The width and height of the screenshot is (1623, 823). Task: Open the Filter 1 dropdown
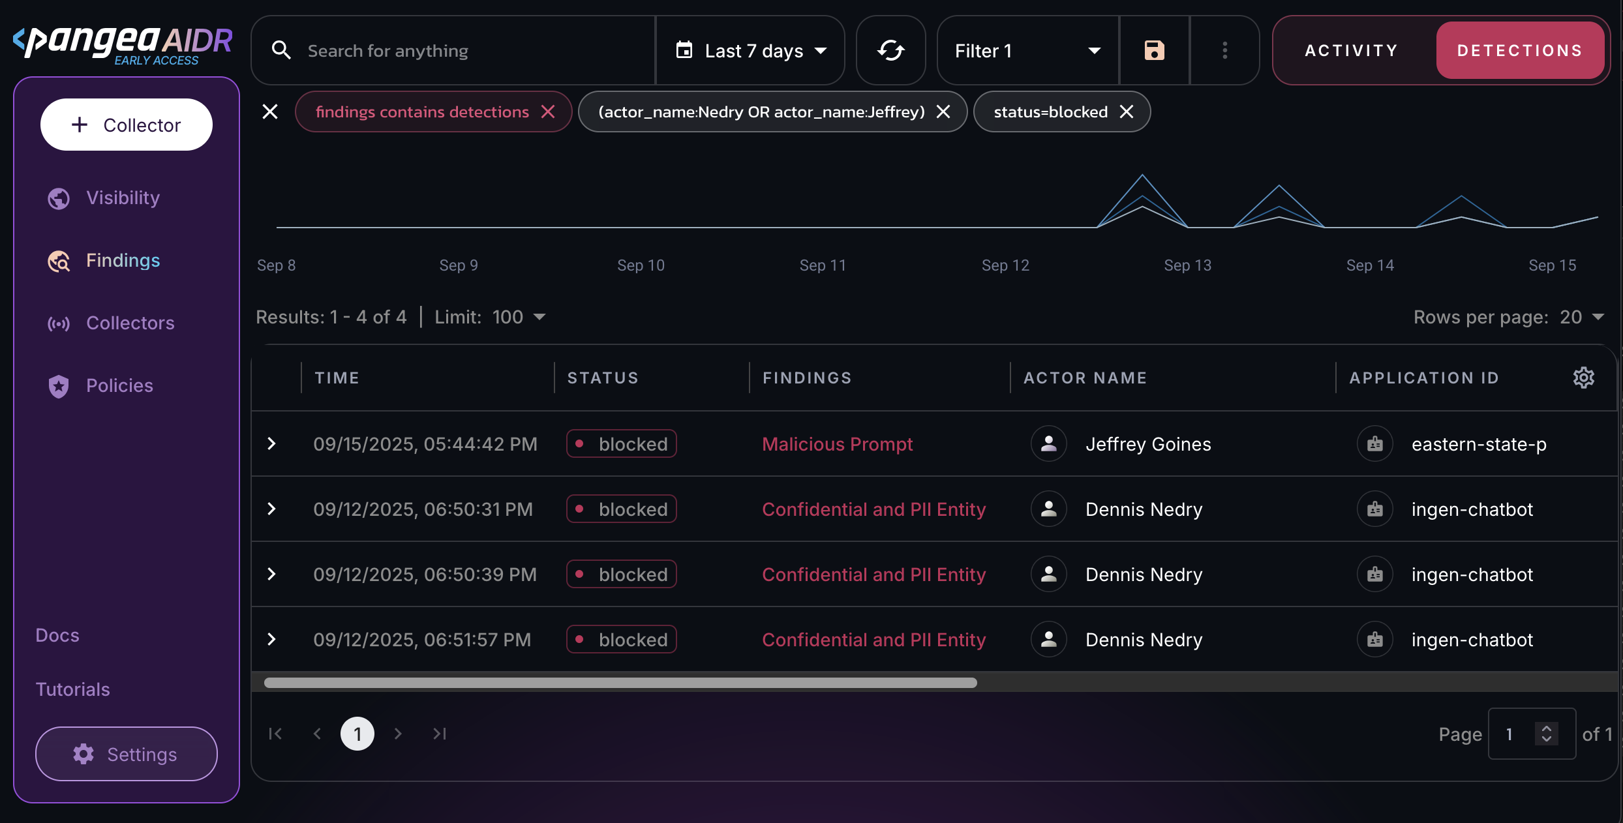(1027, 50)
